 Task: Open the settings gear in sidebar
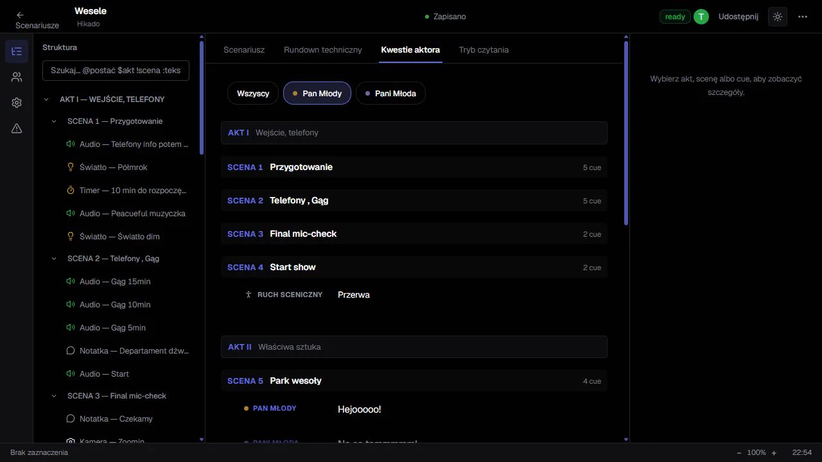17,103
